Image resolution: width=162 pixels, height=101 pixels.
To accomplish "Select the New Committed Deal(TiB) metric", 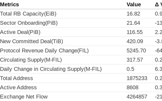I will [32, 41].
